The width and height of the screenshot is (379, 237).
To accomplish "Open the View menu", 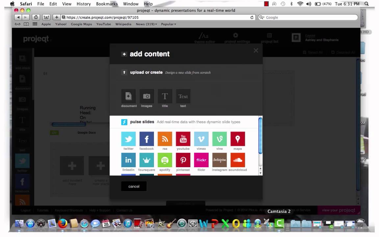I will pos(67,4).
